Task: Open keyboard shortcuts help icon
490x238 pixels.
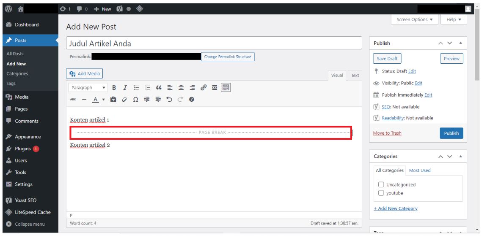Action: coord(192,99)
